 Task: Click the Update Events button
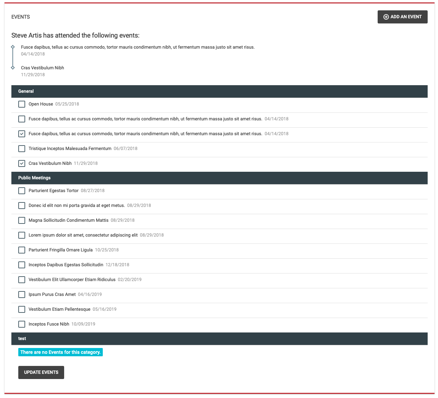coord(41,372)
